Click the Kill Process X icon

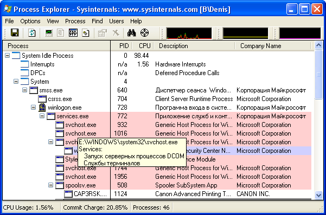(x=116, y=33)
